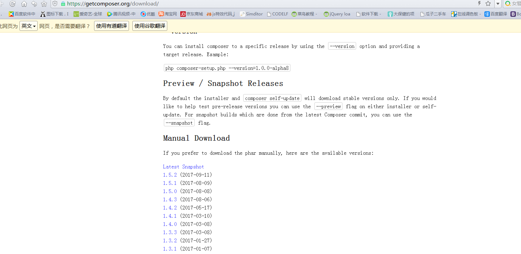
Task: Click the Preview / Snapshot Releases heading
Action: click(223, 84)
